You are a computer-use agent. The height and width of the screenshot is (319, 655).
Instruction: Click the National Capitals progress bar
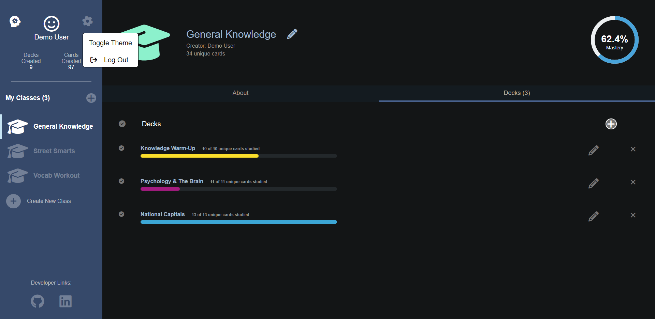(x=238, y=222)
